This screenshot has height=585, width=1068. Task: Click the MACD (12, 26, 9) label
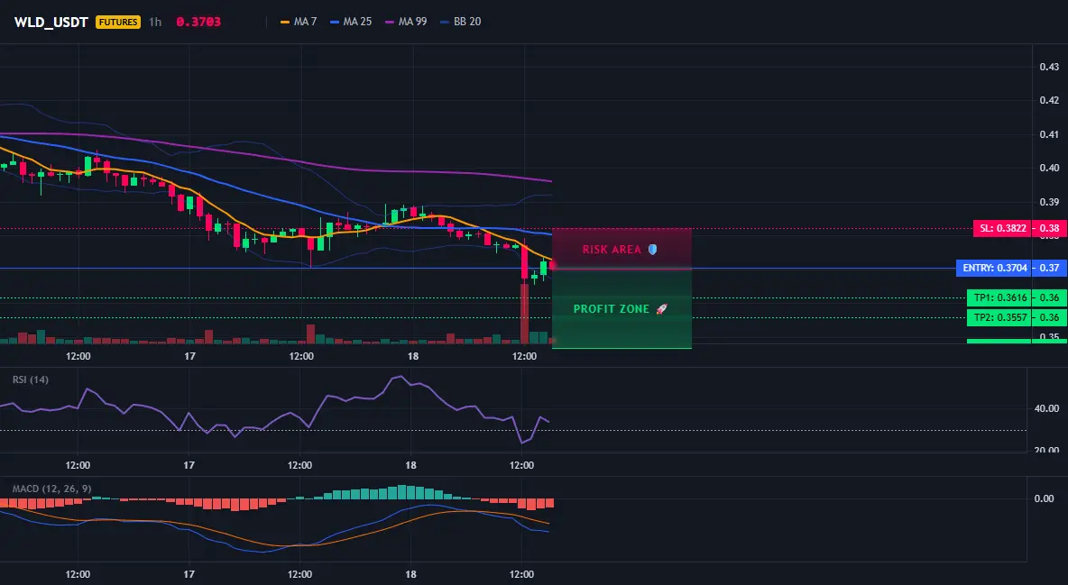tap(51, 489)
